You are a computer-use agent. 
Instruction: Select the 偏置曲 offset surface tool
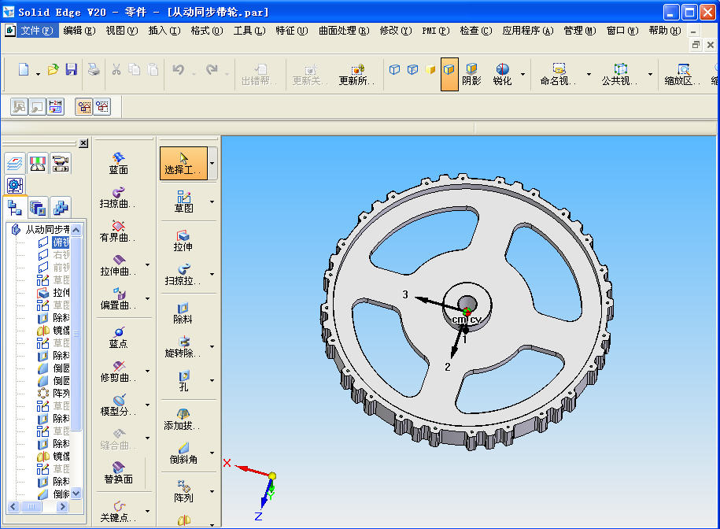[x=119, y=299]
